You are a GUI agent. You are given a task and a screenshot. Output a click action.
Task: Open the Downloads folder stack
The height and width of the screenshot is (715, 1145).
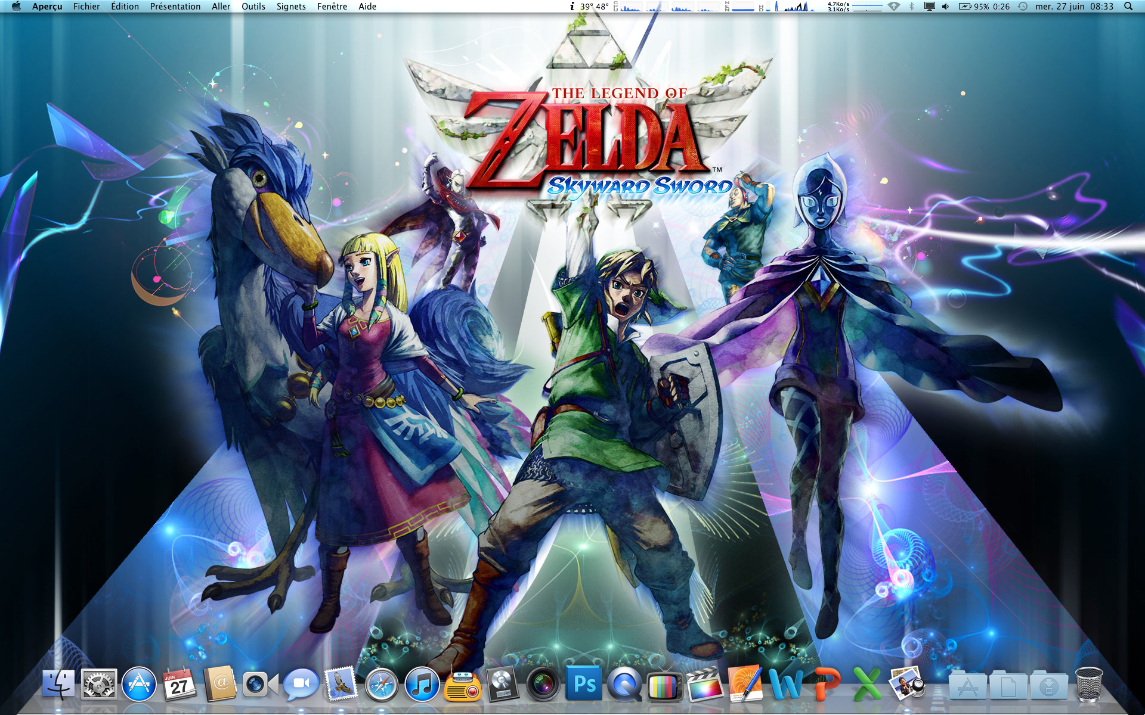(x=1049, y=685)
